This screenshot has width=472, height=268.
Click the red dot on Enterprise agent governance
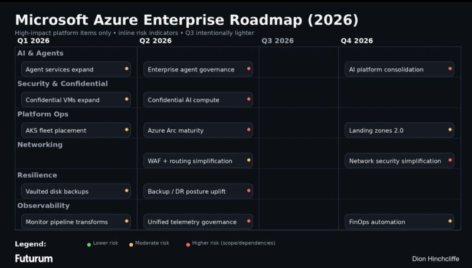point(248,69)
